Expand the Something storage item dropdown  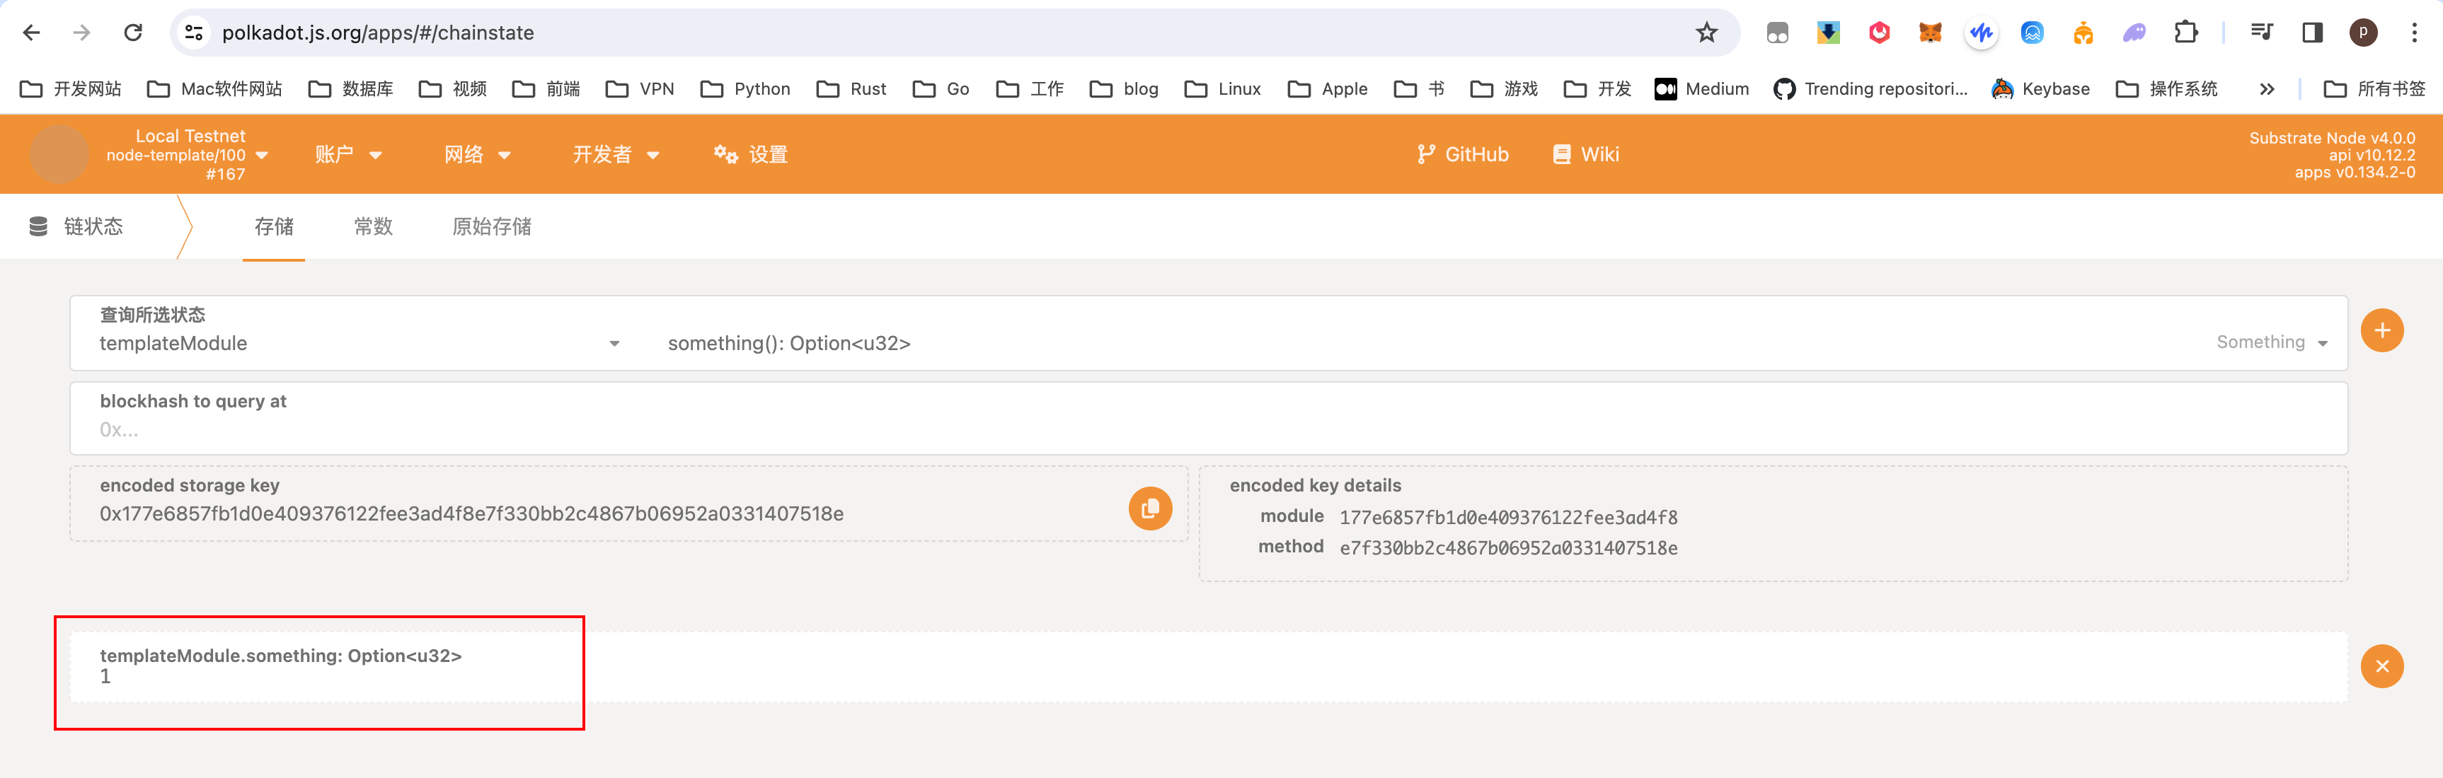click(2271, 342)
